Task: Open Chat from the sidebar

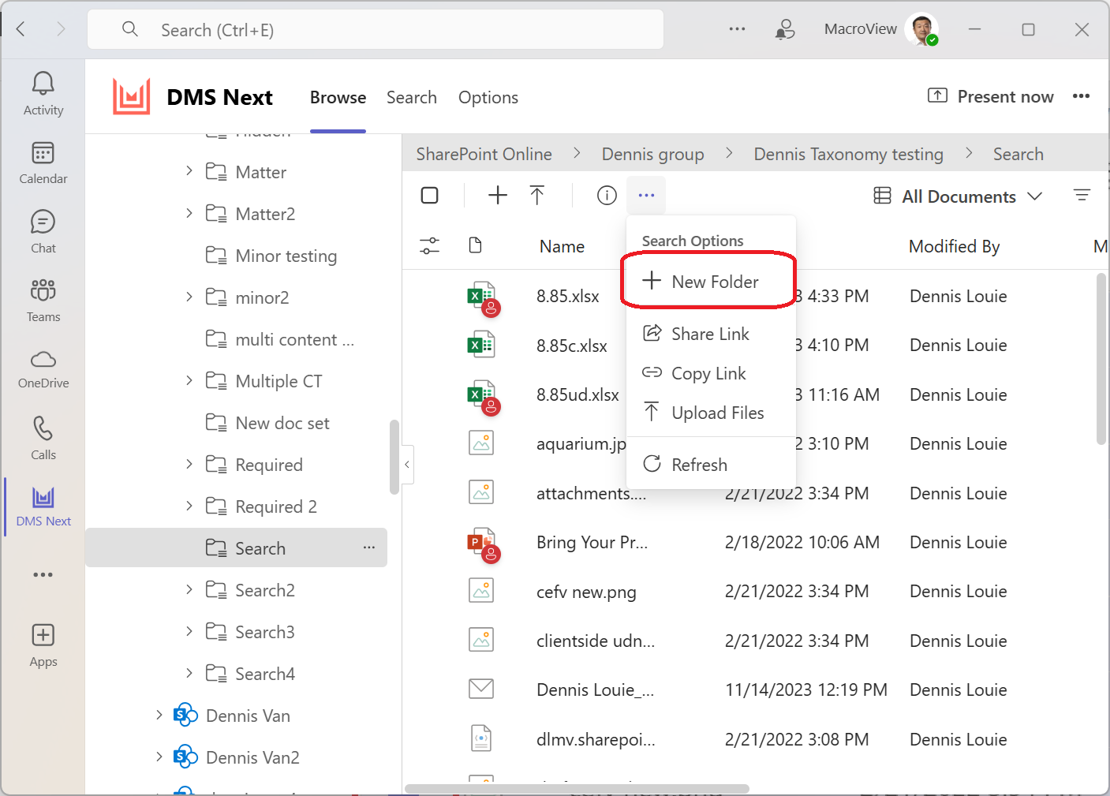Action: 43,232
